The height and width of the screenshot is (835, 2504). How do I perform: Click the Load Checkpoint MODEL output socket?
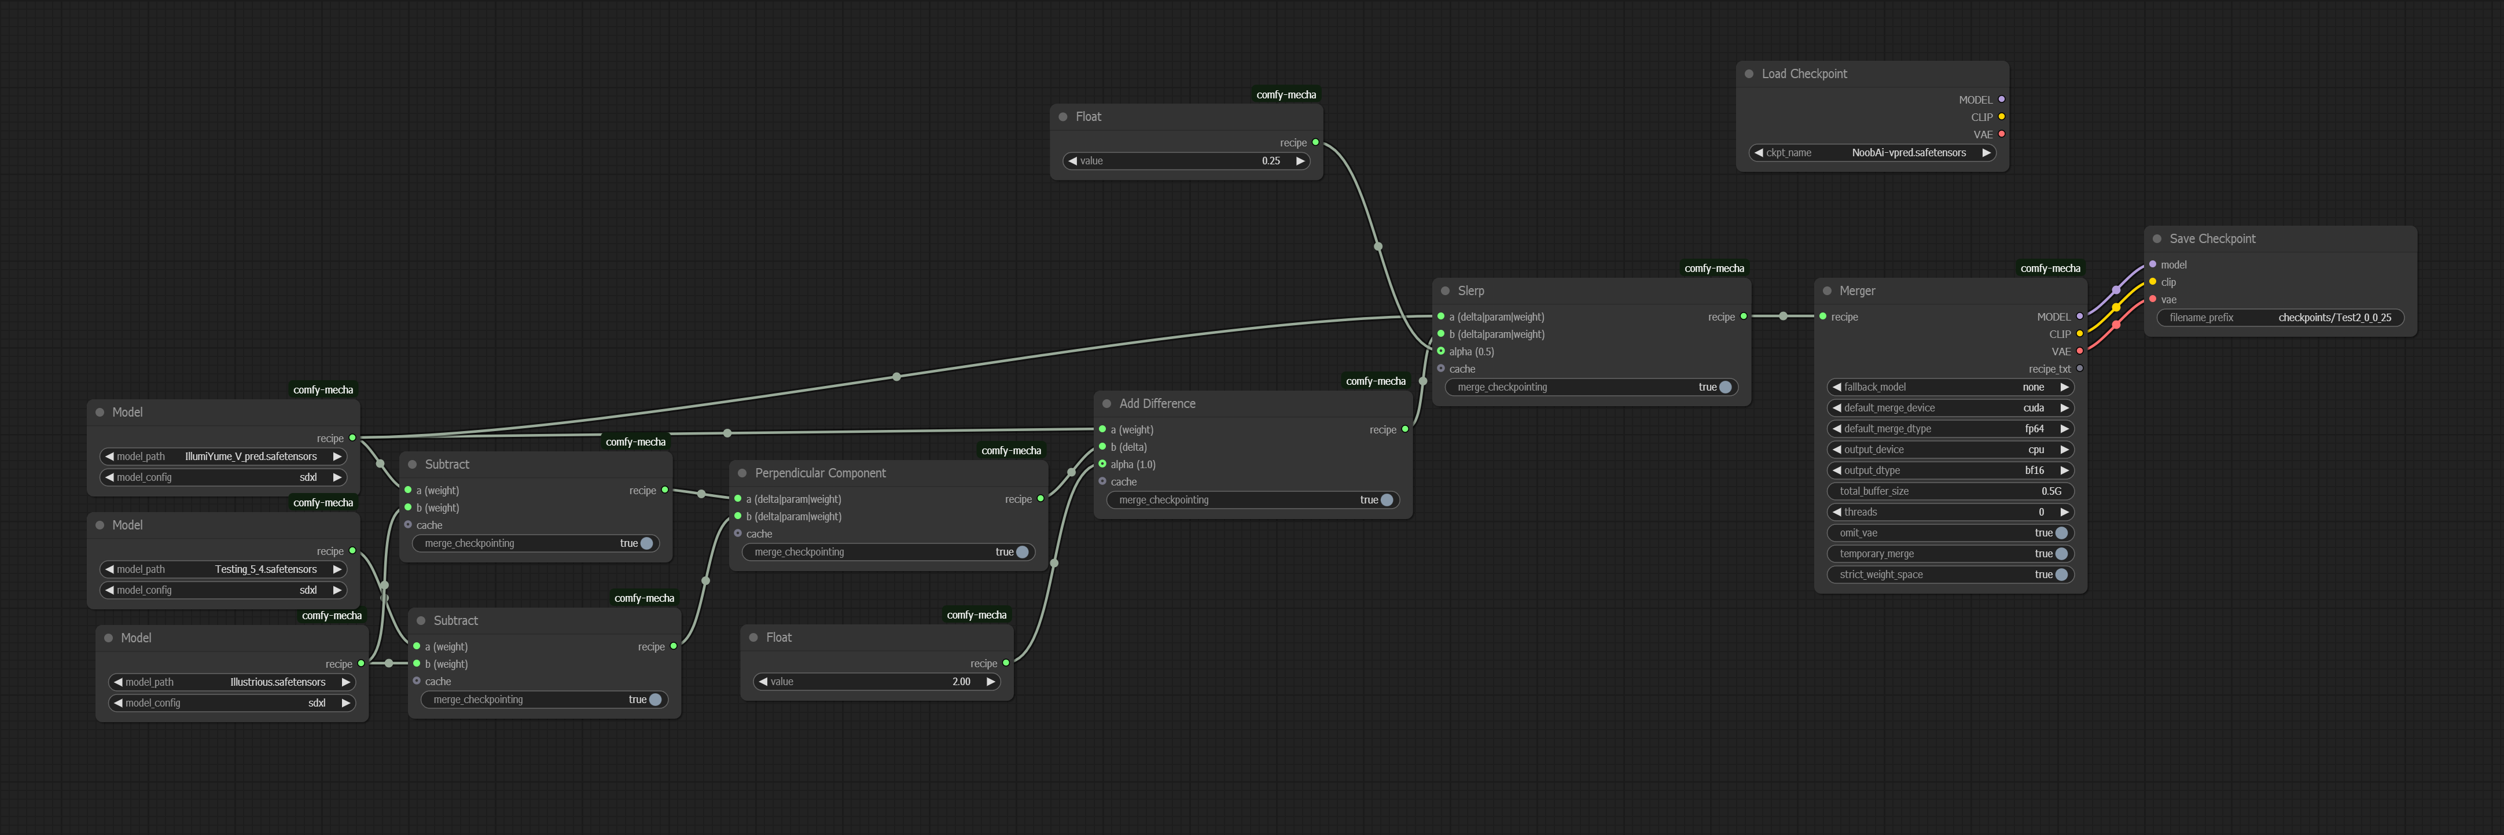[x=2002, y=99]
